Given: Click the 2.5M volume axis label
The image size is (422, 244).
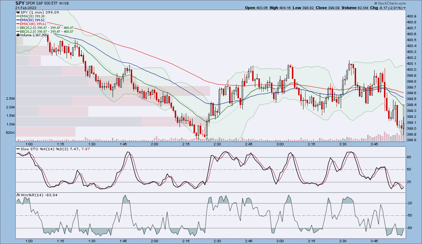Looking at the screenshot, I should (11, 99).
